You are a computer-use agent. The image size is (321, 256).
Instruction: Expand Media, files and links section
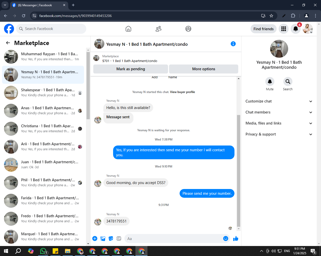279,123
